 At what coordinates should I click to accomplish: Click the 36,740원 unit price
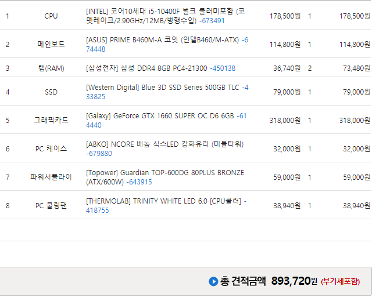click(287, 68)
